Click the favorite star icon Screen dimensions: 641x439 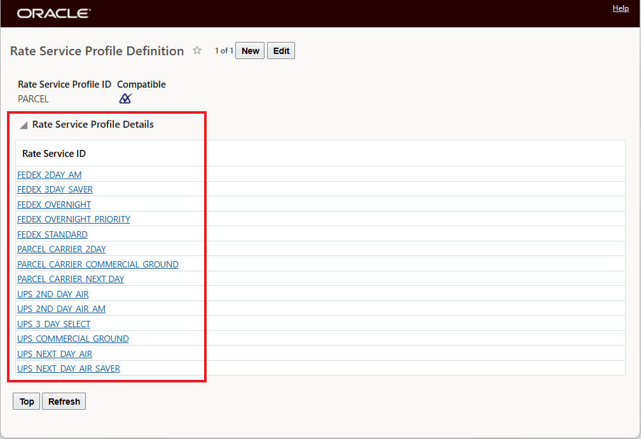pyautogui.click(x=197, y=50)
